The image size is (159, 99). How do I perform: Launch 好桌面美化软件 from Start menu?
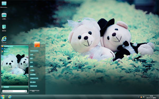[7, 46]
